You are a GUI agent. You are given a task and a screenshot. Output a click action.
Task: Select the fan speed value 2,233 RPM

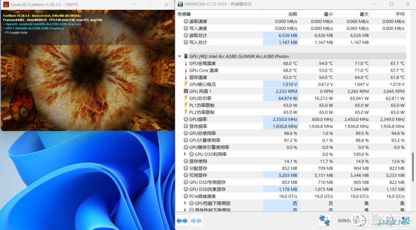[x=287, y=91]
